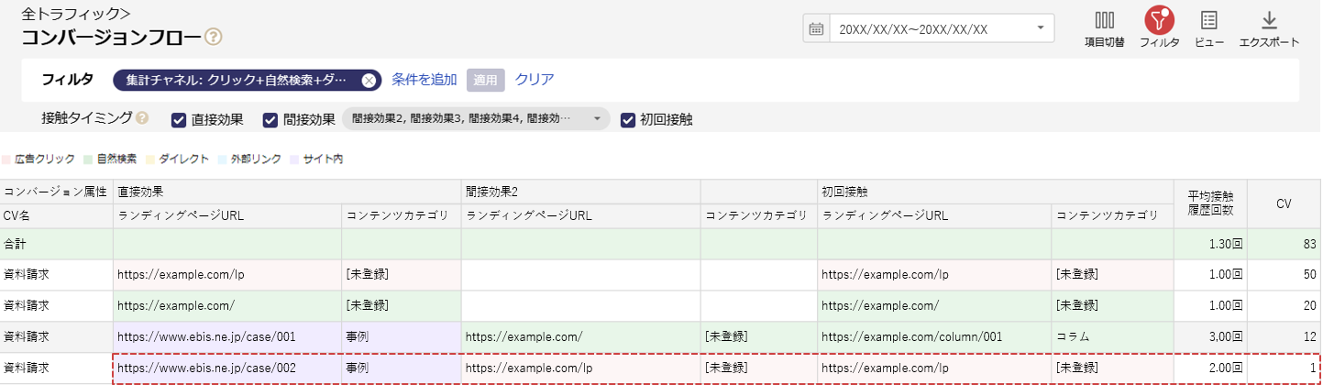Click the 広告クリック legend swatch

click(x=8, y=159)
